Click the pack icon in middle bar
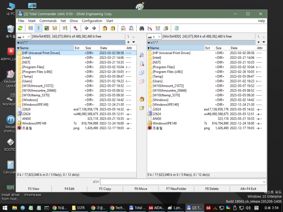The width and height of the screenshot is (283, 212). [x=141, y=99]
